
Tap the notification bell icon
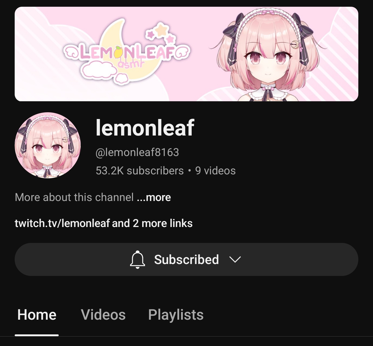138,259
